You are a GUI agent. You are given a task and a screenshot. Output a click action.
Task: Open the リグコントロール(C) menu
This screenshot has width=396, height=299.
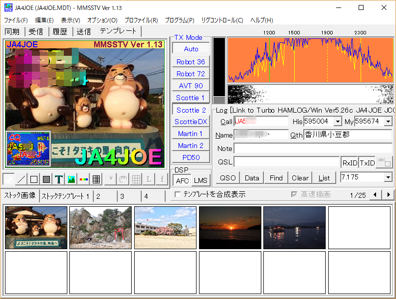coord(222,20)
